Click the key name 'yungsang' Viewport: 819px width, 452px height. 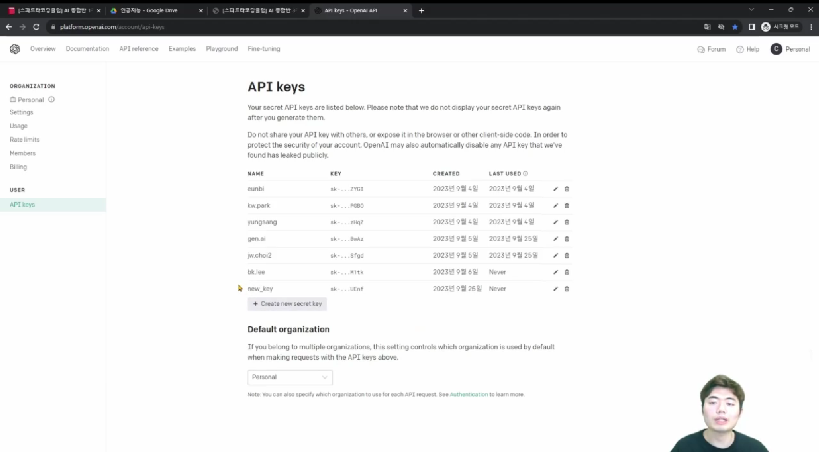coord(262,222)
